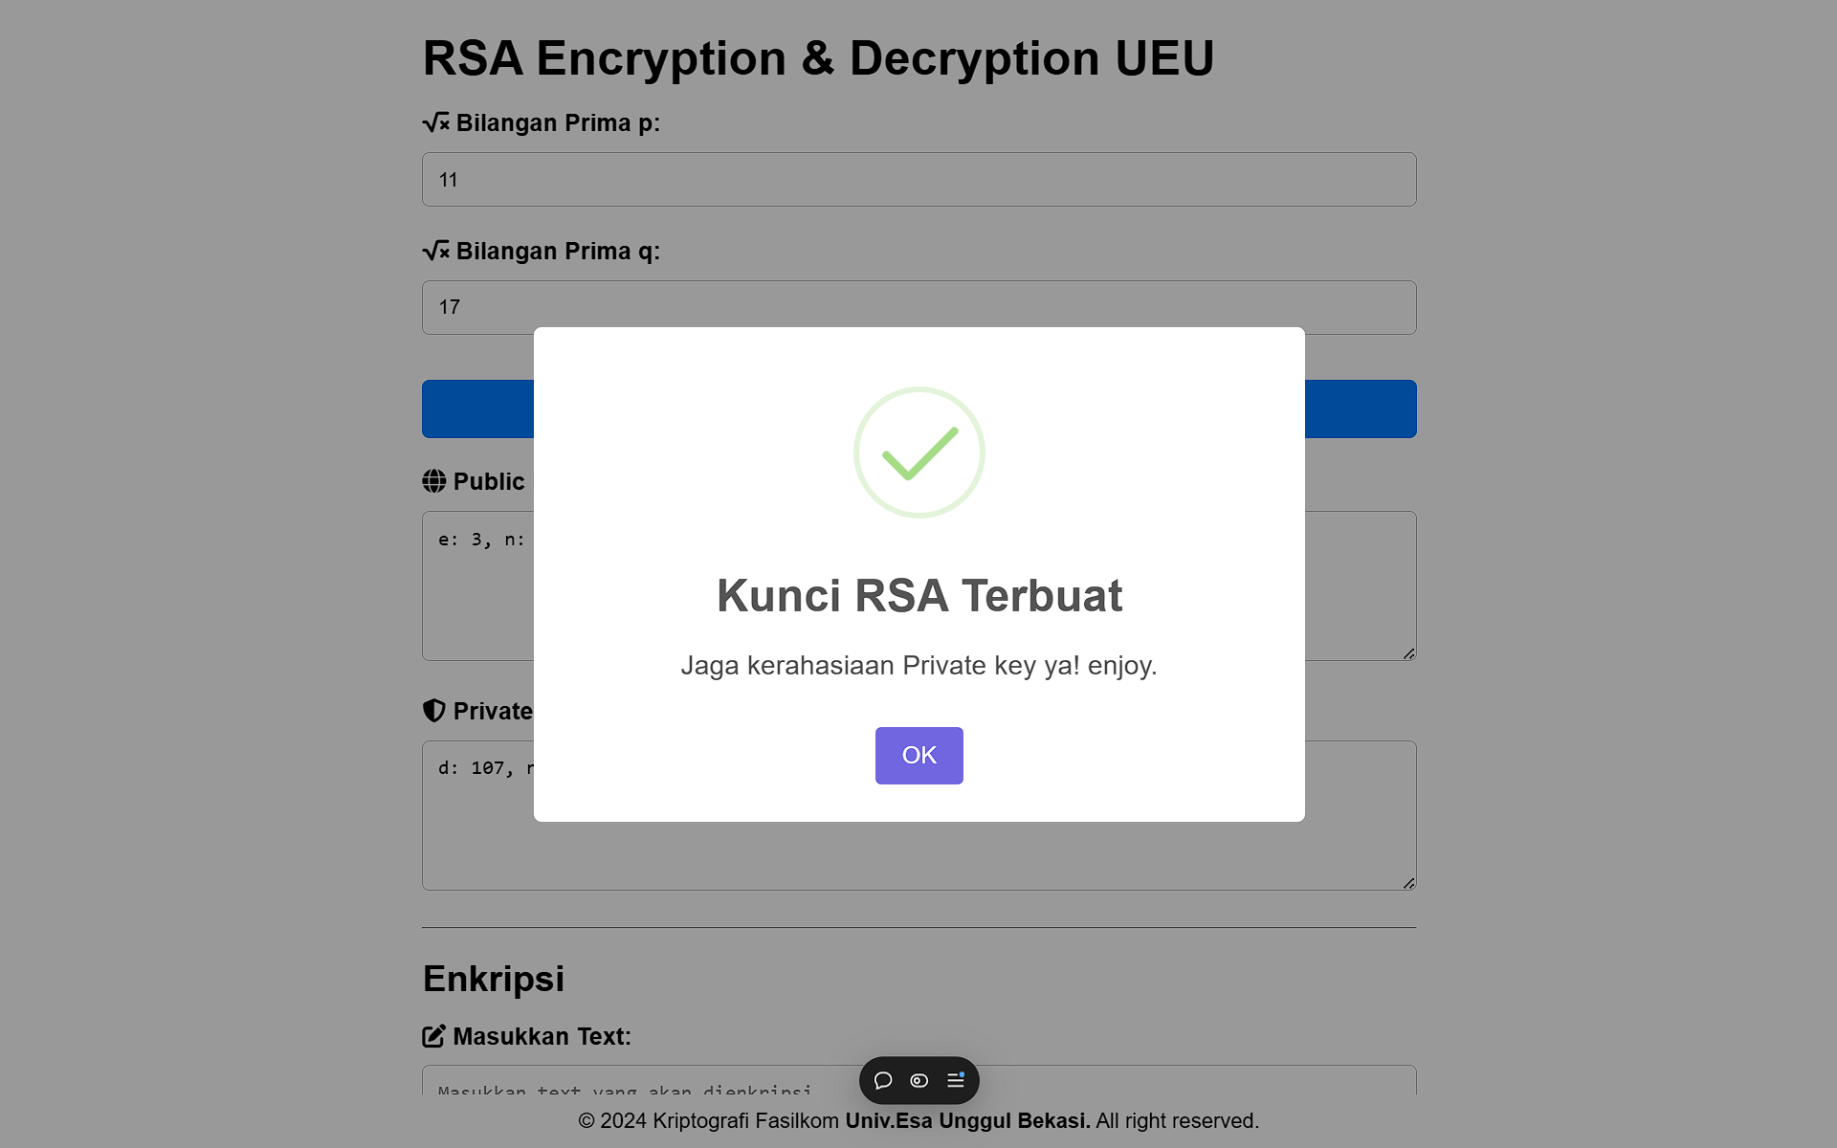Click the shield icon next to Private
Image resolution: width=1837 pixels, height=1148 pixels.
click(434, 711)
